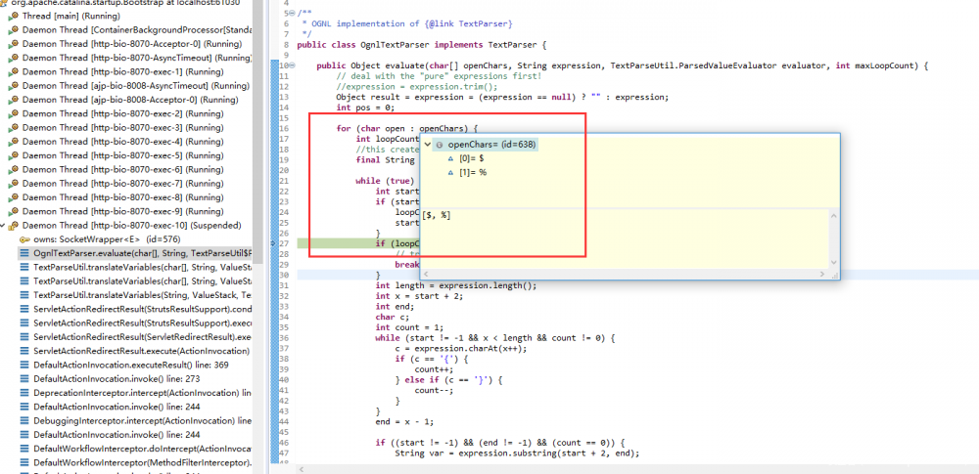Viewport: 979px width, 474px height.
Task: Click the triangle icon beside [0]= $
Action: pyautogui.click(x=450, y=158)
